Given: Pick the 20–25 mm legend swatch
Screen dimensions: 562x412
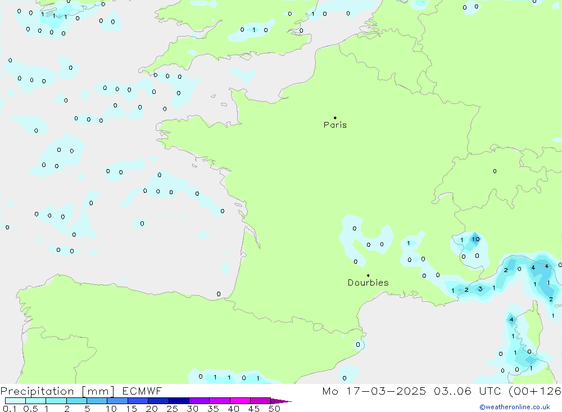Looking at the screenshot, I should 158,401.
